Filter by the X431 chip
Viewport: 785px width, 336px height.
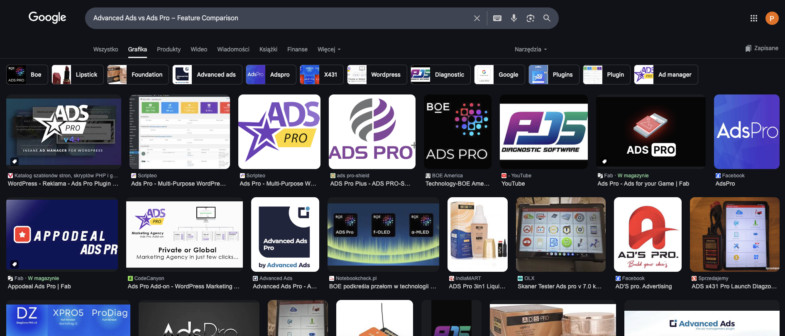pyautogui.click(x=322, y=75)
